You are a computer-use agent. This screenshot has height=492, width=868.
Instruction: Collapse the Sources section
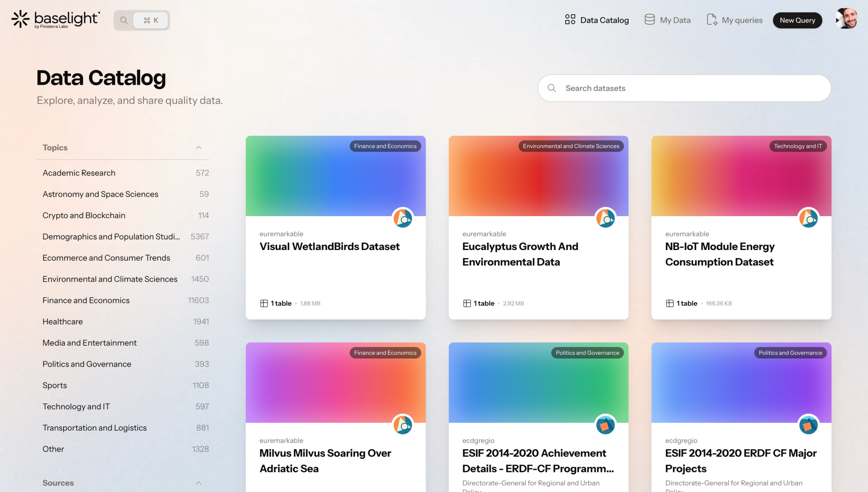(x=199, y=483)
